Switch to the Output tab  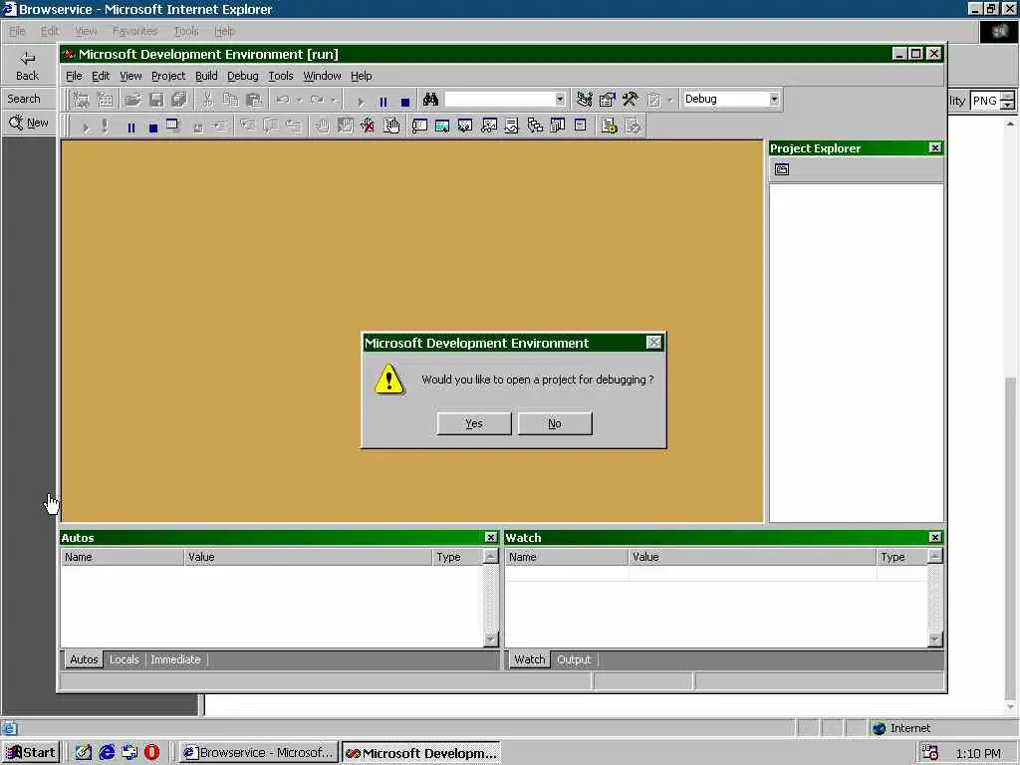574,659
